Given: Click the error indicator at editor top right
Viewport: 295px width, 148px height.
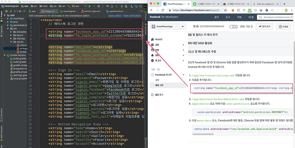Looking at the screenshot, I should click(x=143, y=19).
